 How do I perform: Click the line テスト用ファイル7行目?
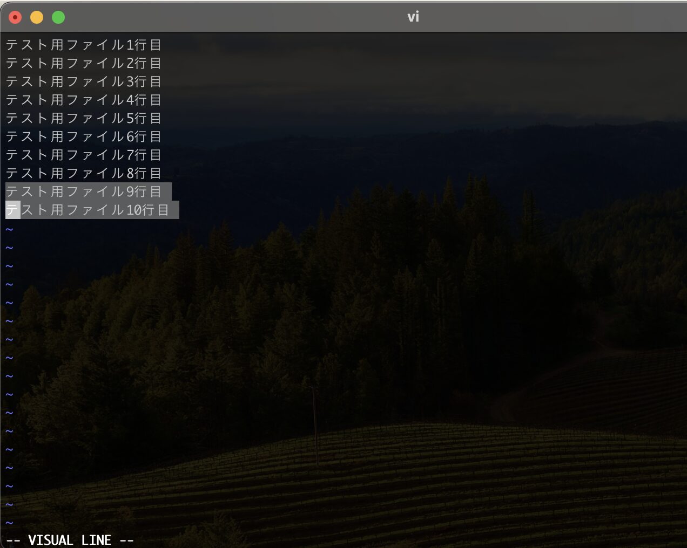point(84,155)
